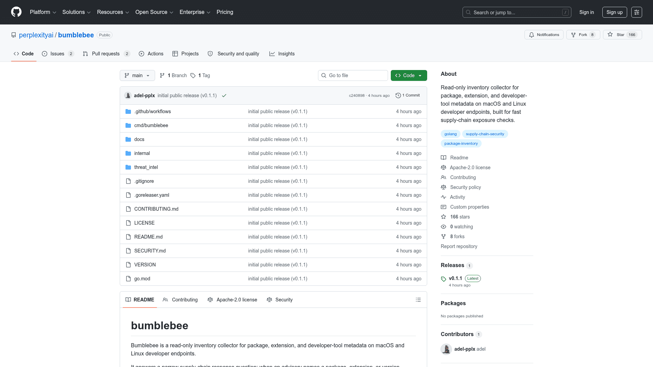Expand the Solutions menu
Screen dimensions: 653x367
(x=76, y=12)
